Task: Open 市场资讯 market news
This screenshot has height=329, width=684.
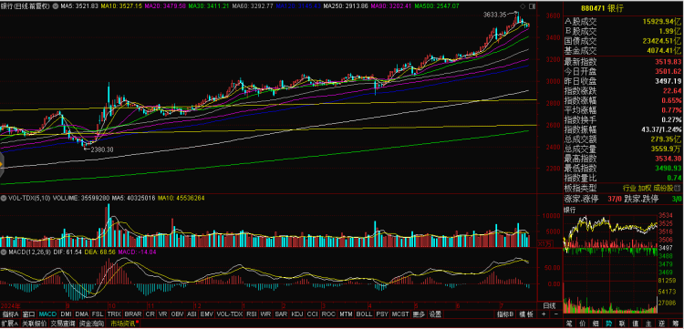Action: (123, 324)
